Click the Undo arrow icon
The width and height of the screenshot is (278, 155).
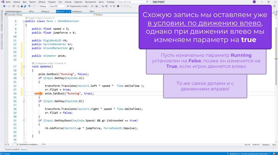pos(29,6)
